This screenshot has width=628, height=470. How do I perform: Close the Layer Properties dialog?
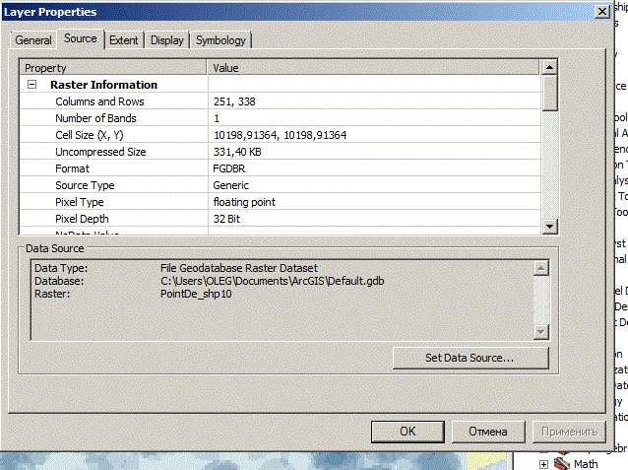pyautogui.click(x=602, y=11)
